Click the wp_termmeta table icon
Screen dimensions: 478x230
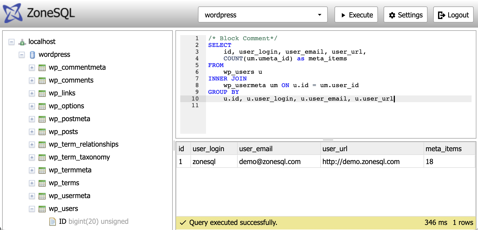pos(42,170)
